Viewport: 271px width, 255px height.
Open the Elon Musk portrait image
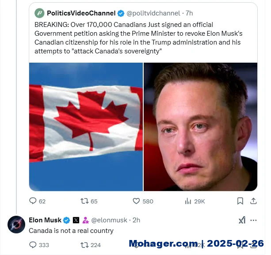(x=200, y=127)
